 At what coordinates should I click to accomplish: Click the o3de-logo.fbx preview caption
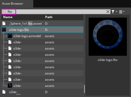[x=108, y=60]
